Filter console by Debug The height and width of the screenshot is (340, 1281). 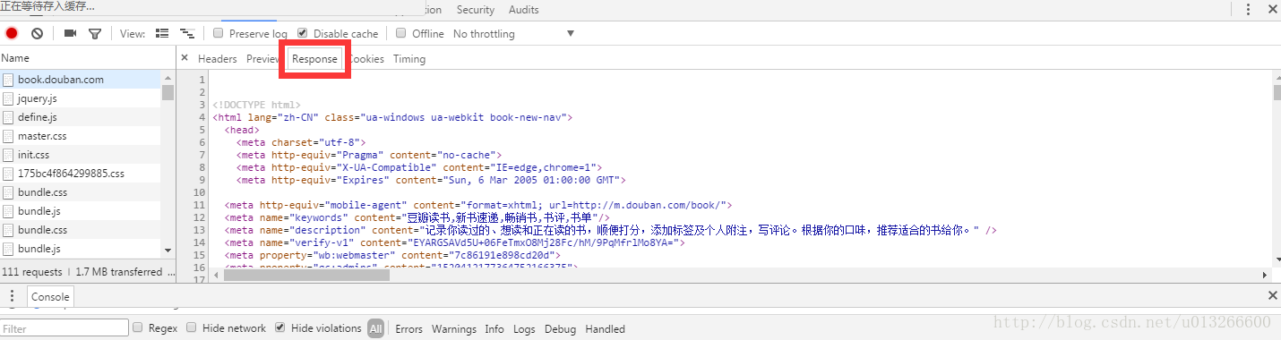pyautogui.click(x=560, y=328)
